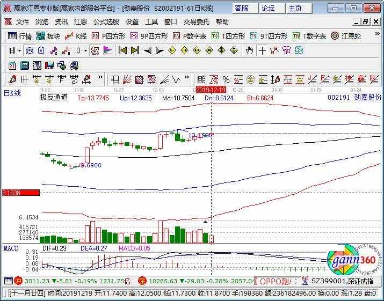
Task: Open the T数字表 tool
Action: coord(309,36)
